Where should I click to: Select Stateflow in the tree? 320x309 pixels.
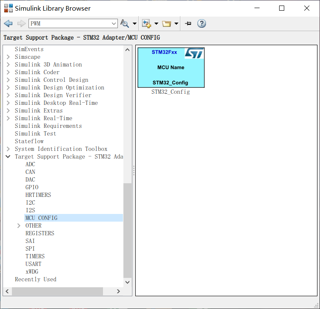(x=29, y=141)
